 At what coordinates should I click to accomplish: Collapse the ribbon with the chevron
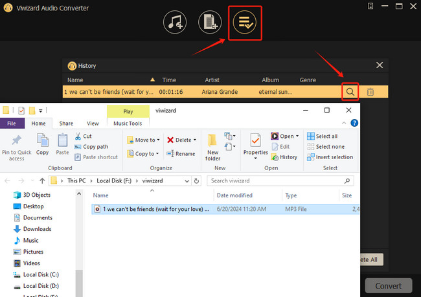(344, 123)
